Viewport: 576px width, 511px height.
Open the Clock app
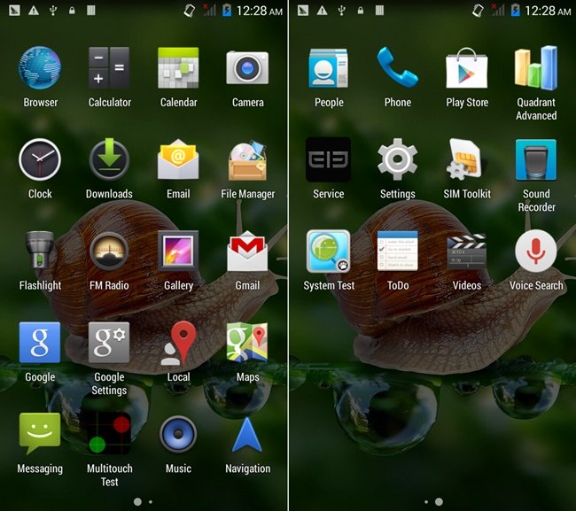click(40, 159)
